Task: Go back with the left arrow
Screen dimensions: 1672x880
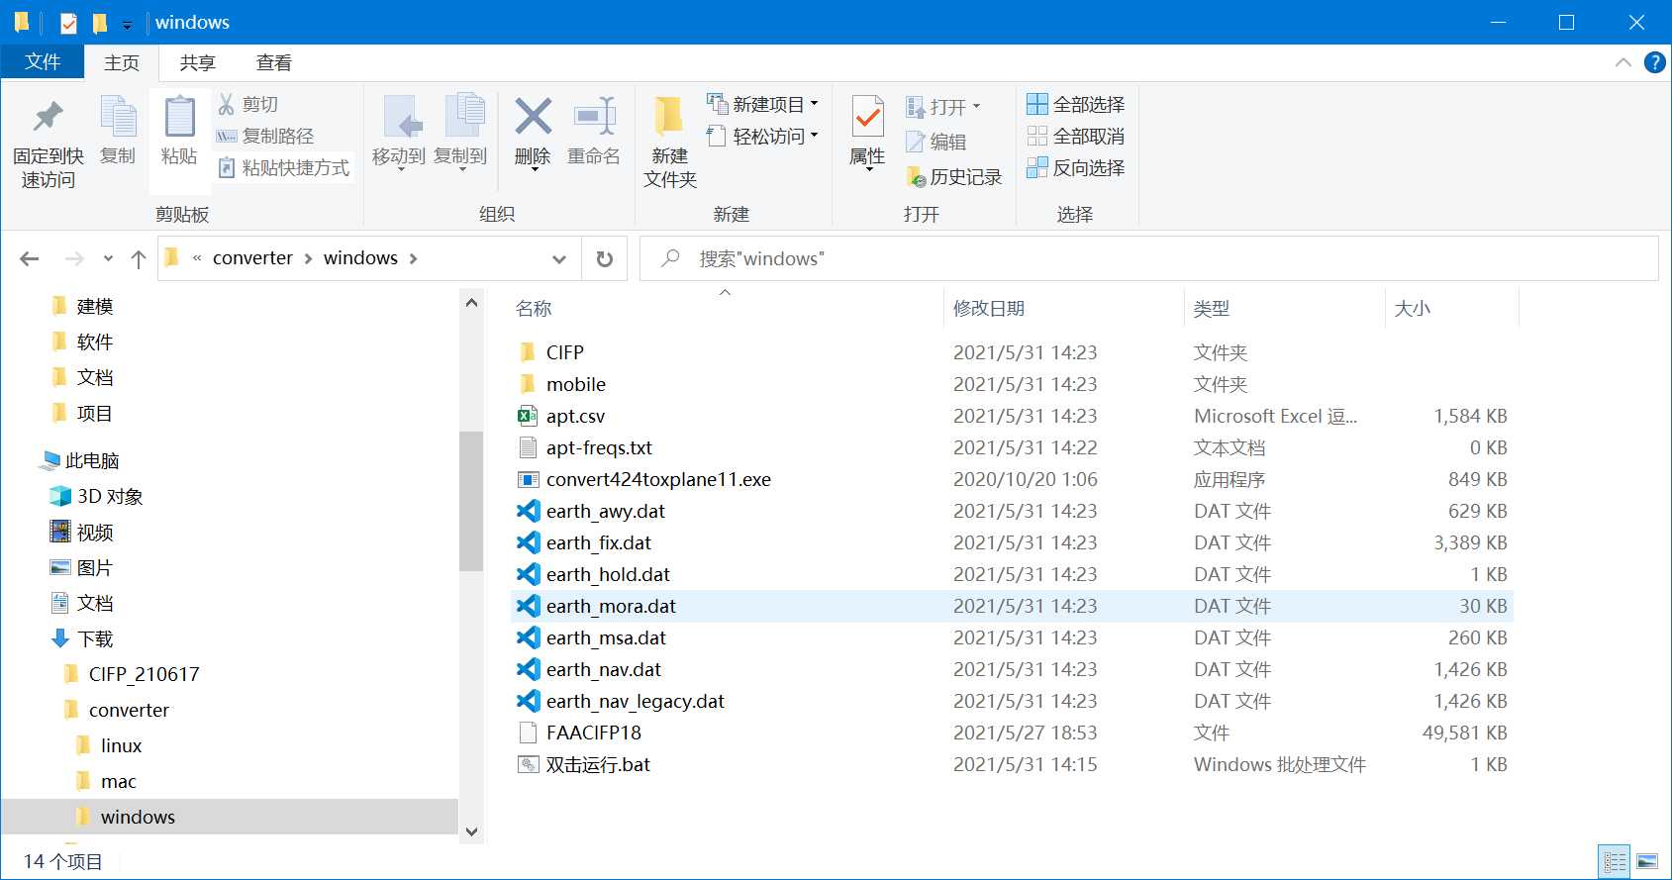Action: pos(30,258)
